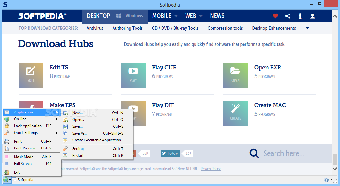Click the share icon in header
This screenshot has height=186, width=340.
coord(288,16)
